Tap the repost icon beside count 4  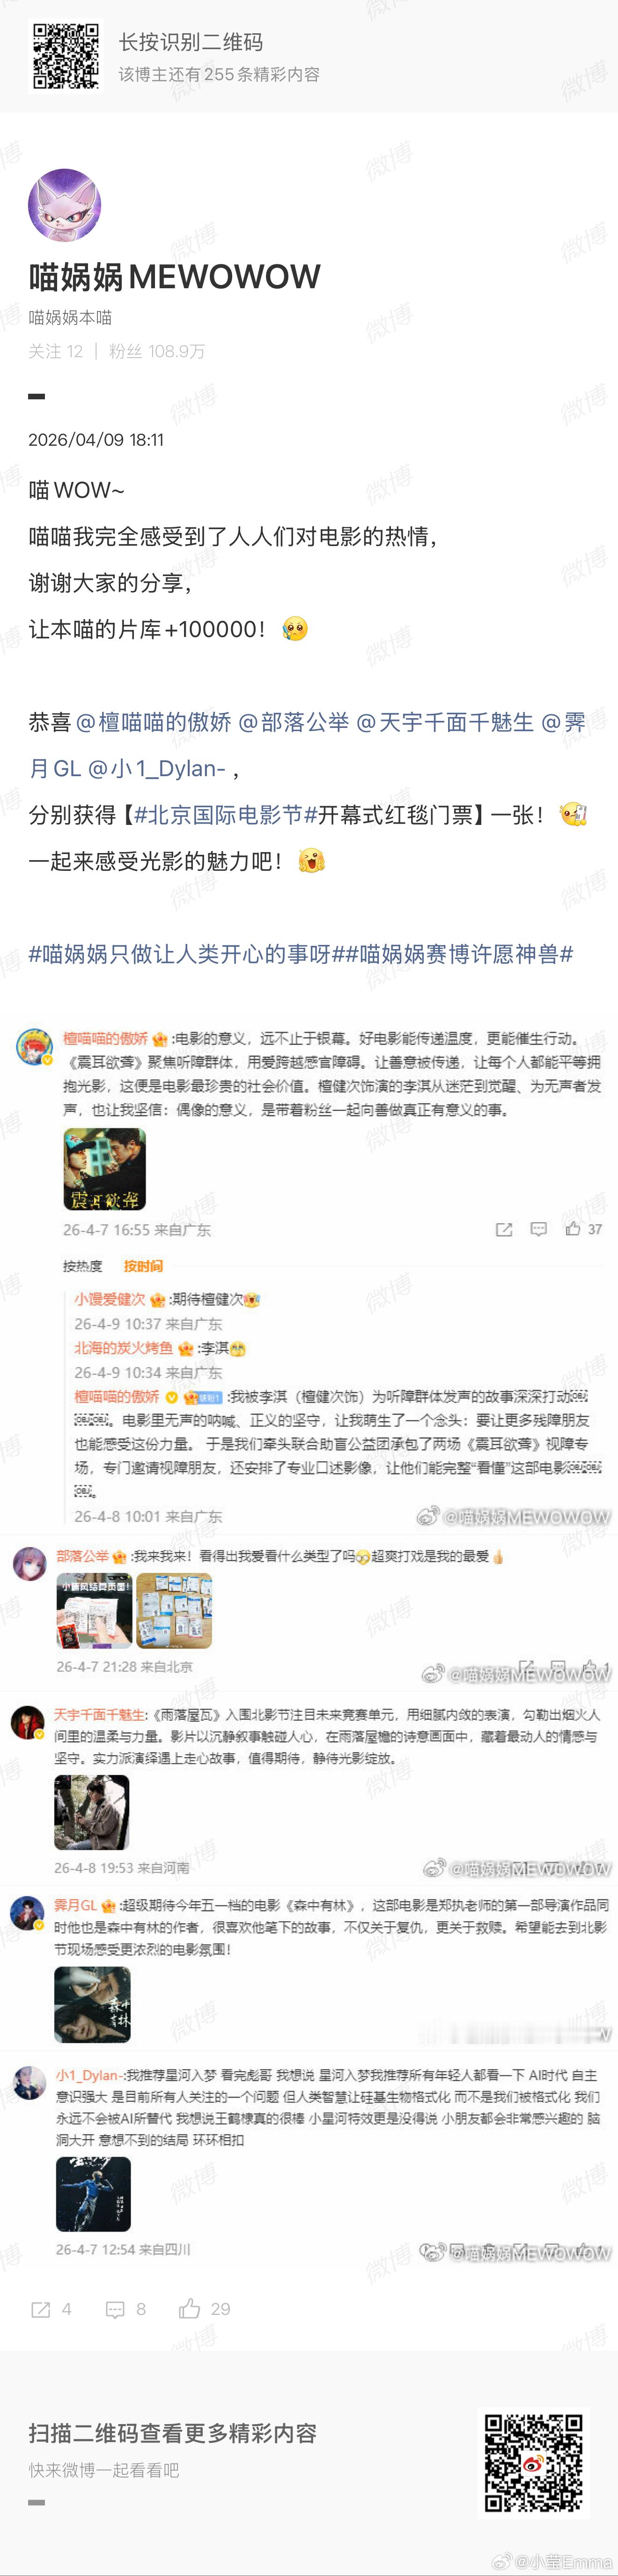(41, 2309)
